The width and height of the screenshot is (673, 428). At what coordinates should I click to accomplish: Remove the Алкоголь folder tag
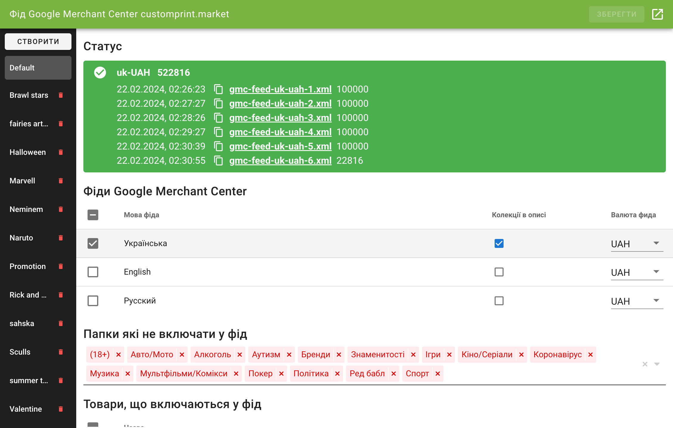pyautogui.click(x=240, y=355)
